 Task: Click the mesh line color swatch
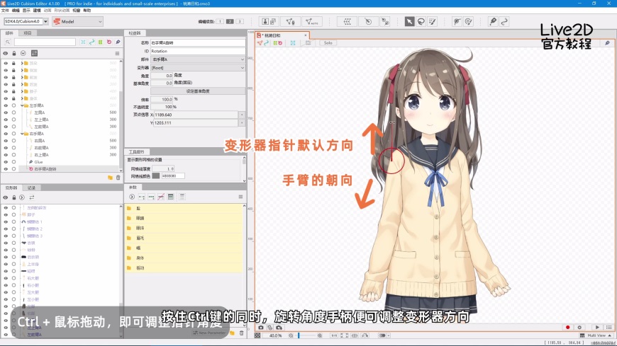156,175
